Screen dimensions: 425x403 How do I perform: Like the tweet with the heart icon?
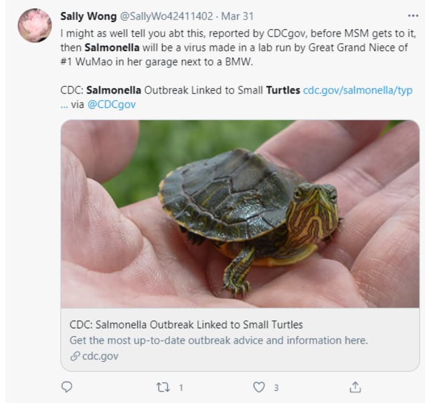[x=259, y=387]
